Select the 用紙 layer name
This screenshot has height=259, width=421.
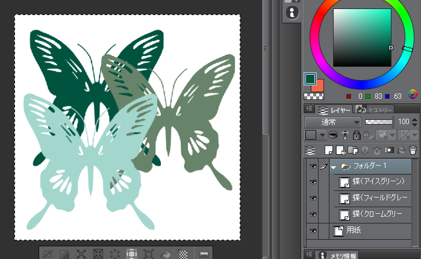(x=354, y=230)
